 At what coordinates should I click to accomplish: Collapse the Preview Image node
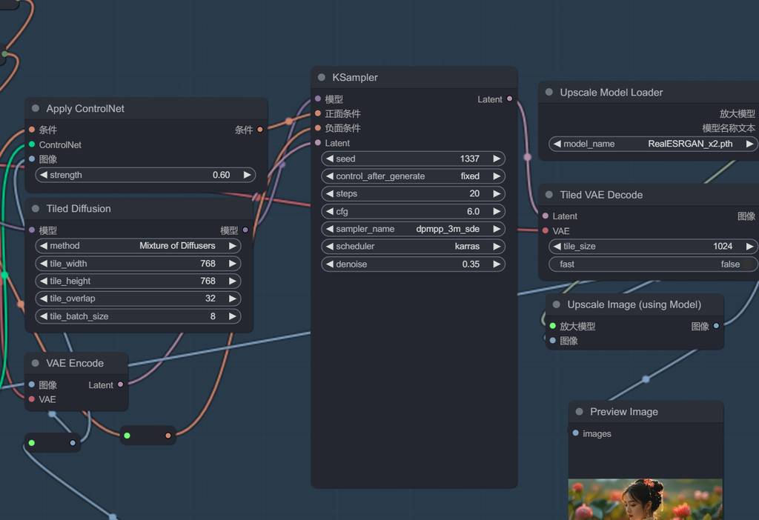[580, 412]
